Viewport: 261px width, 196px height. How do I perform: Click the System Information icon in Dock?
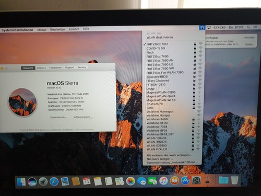(207, 180)
